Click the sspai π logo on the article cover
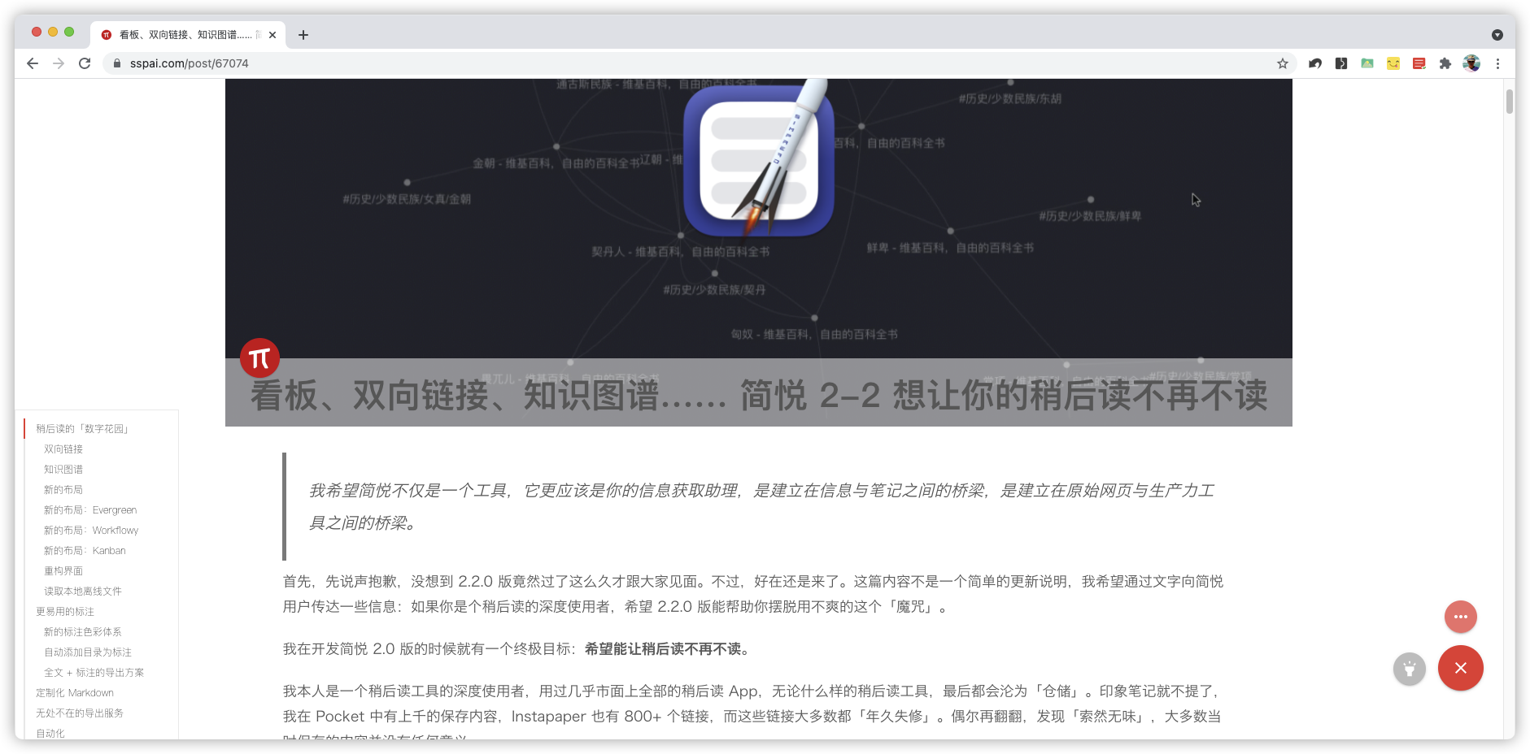This screenshot has width=1530, height=754. (259, 357)
